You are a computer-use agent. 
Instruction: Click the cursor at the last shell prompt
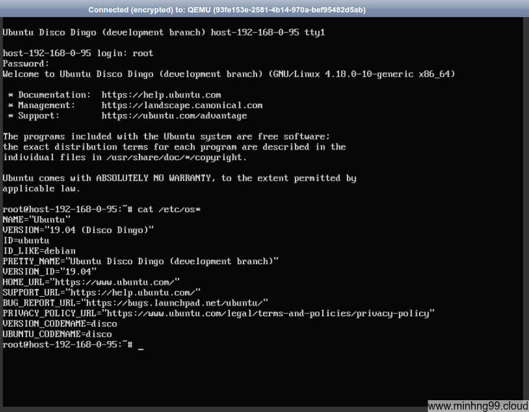click(x=141, y=349)
